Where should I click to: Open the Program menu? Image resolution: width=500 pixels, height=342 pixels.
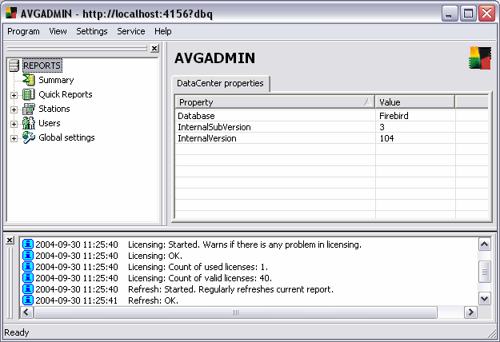(23, 31)
